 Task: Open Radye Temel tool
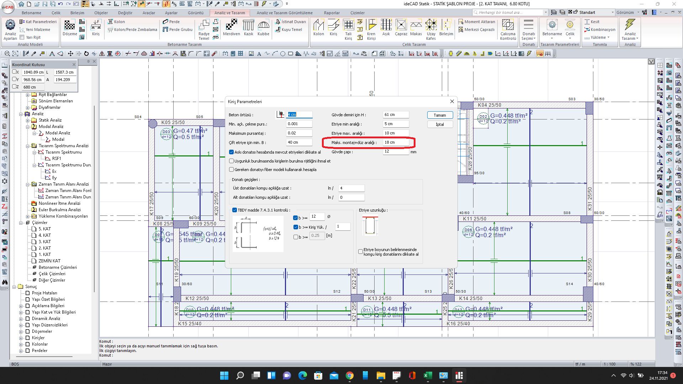click(x=204, y=30)
